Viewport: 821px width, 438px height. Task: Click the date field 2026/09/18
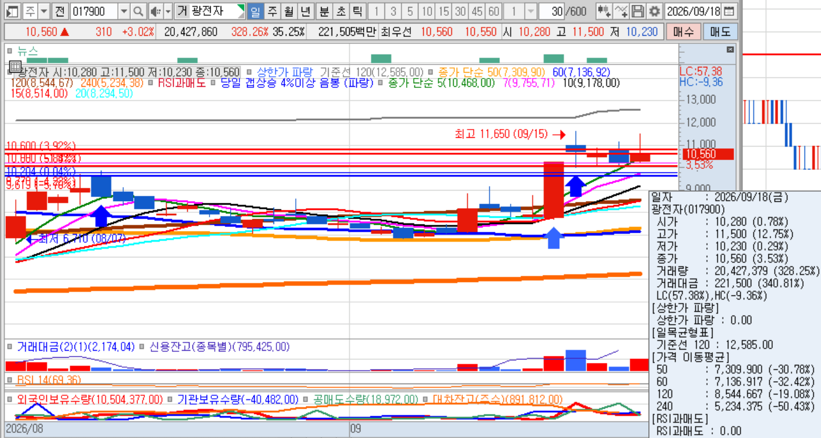[692, 11]
